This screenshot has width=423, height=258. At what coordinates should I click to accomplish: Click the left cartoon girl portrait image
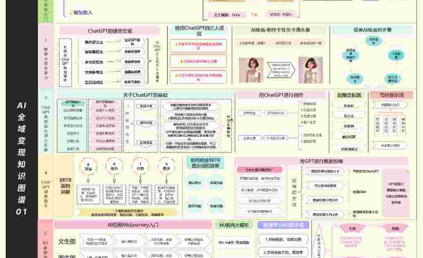251,70
